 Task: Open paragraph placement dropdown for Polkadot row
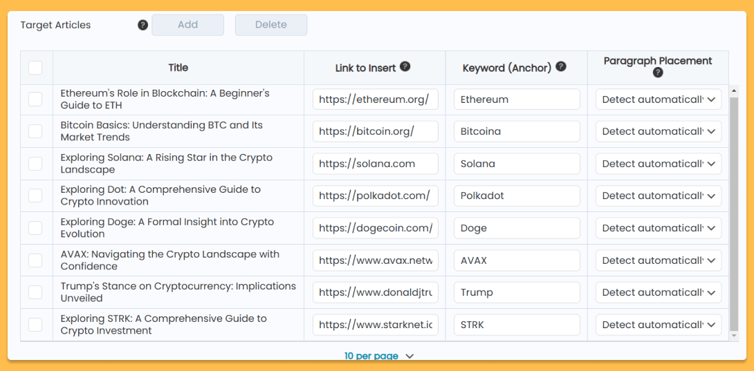(x=659, y=196)
